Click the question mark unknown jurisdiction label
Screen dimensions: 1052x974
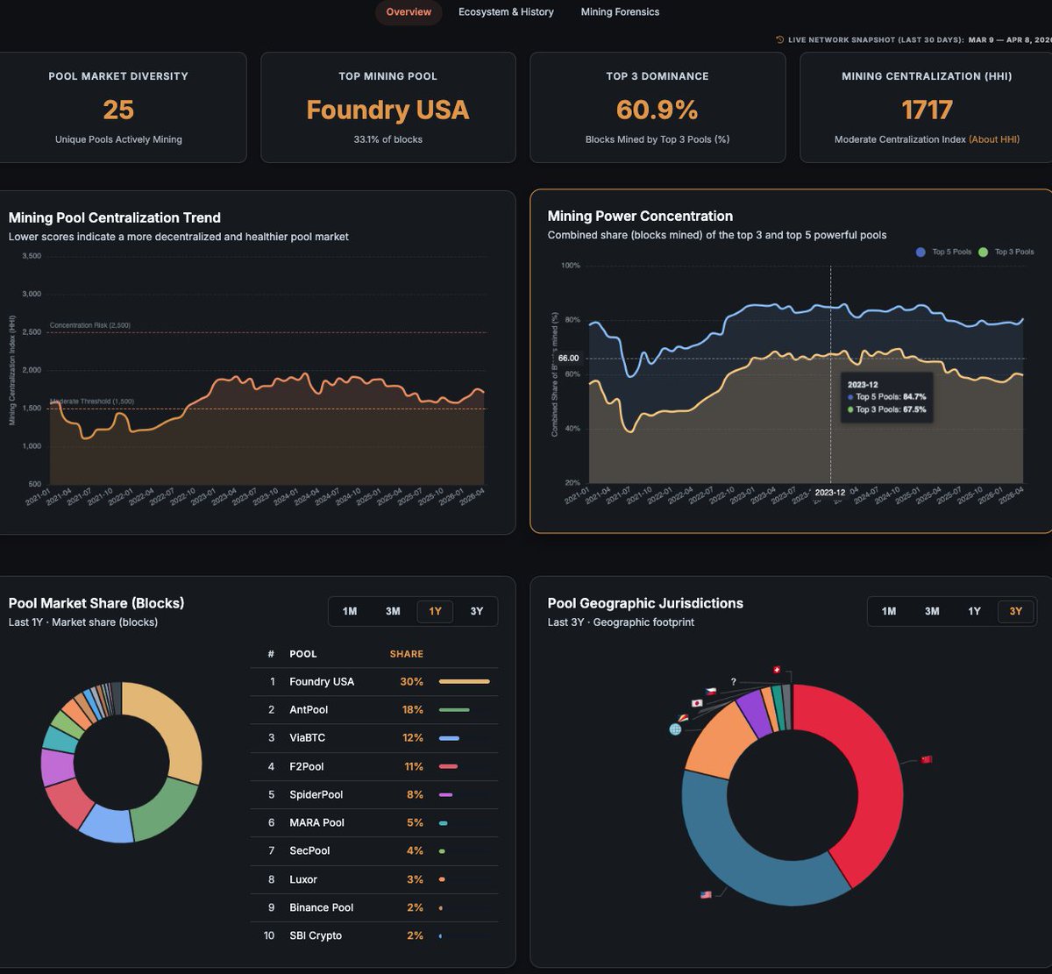[733, 681]
